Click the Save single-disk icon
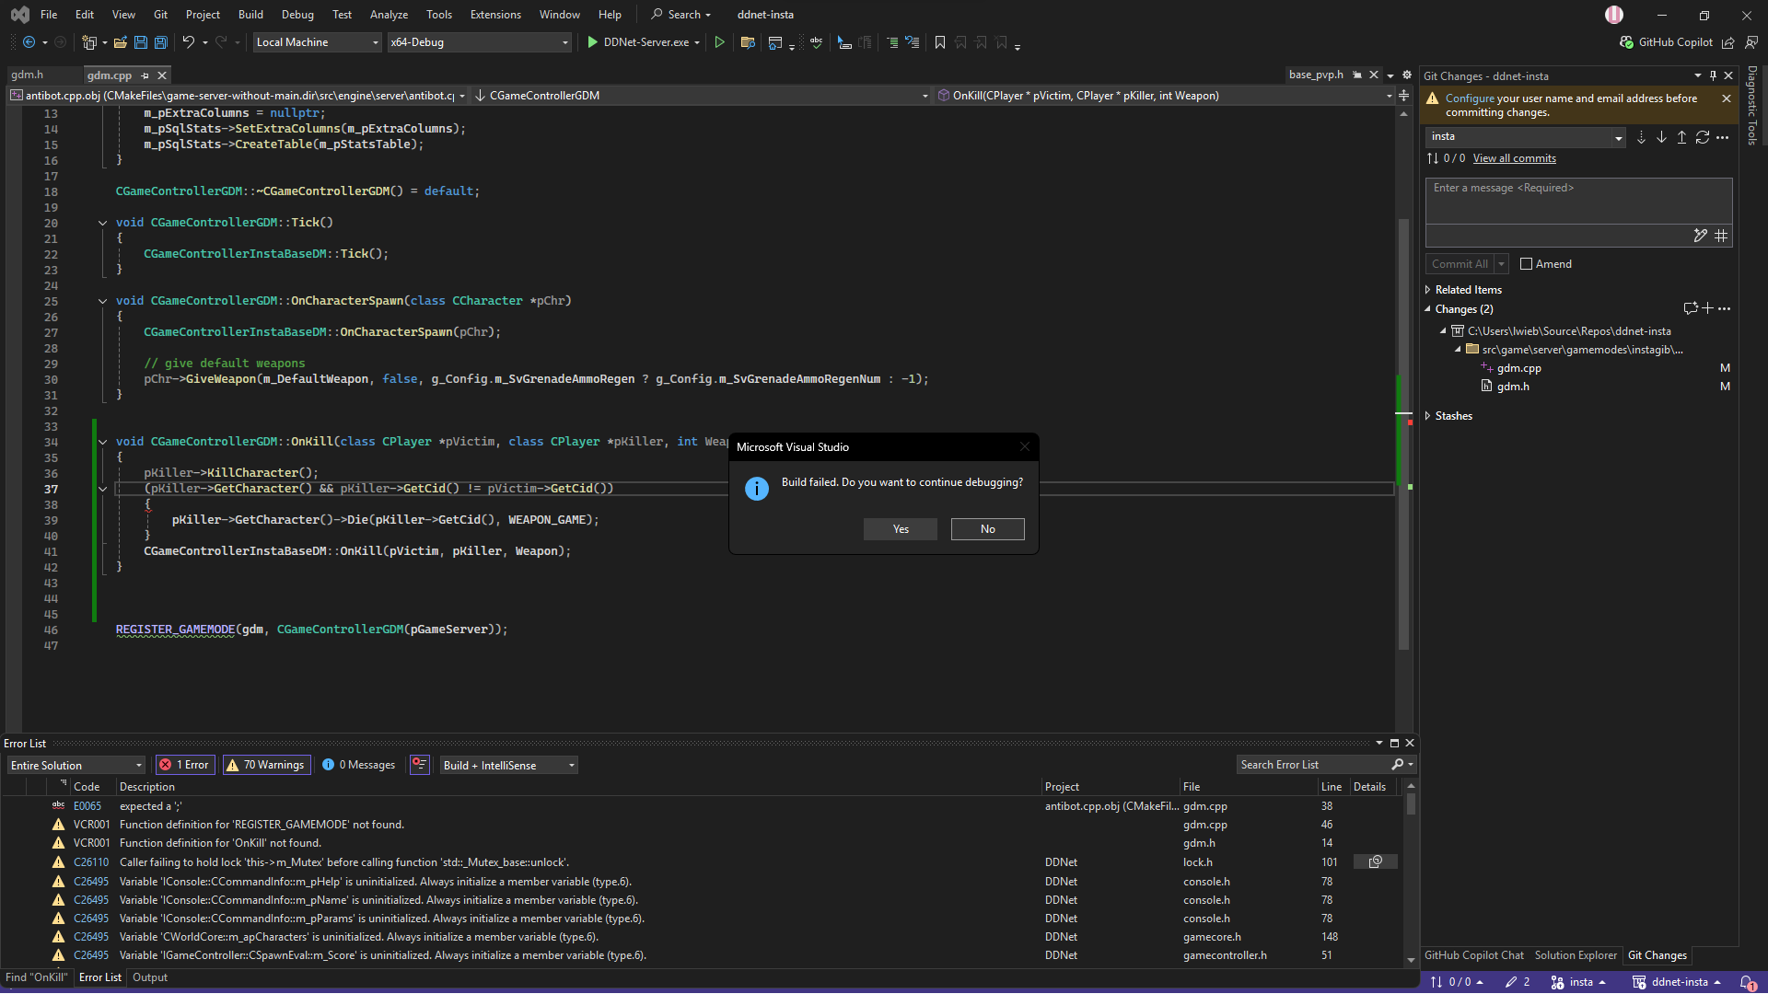The image size is (1768, 994). [141, 42]
